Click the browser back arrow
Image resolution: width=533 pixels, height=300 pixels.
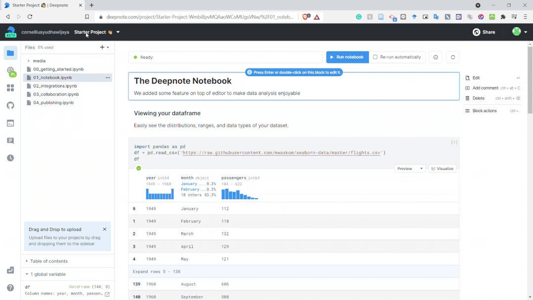[x=8, y=17]
